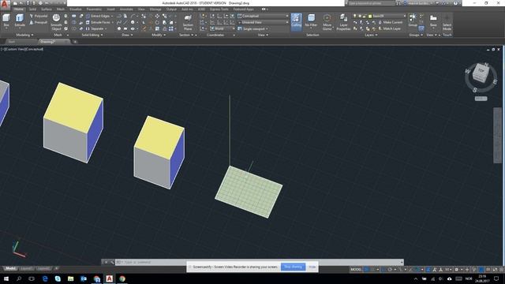Open Microsoft Edge from the taskbar

pos(45,278)
